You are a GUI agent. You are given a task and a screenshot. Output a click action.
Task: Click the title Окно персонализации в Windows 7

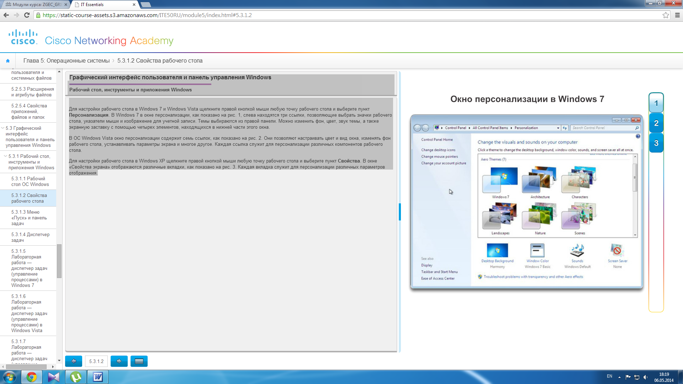(527, 99)
